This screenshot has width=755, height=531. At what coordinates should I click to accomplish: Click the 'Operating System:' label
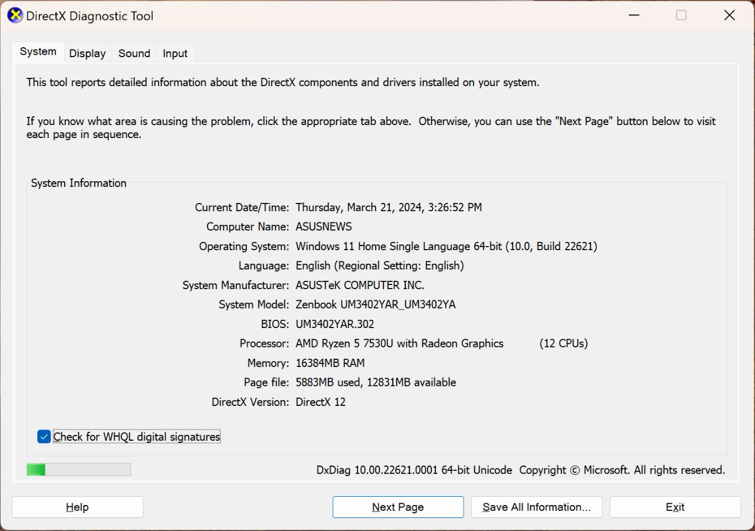coord(244,247)
